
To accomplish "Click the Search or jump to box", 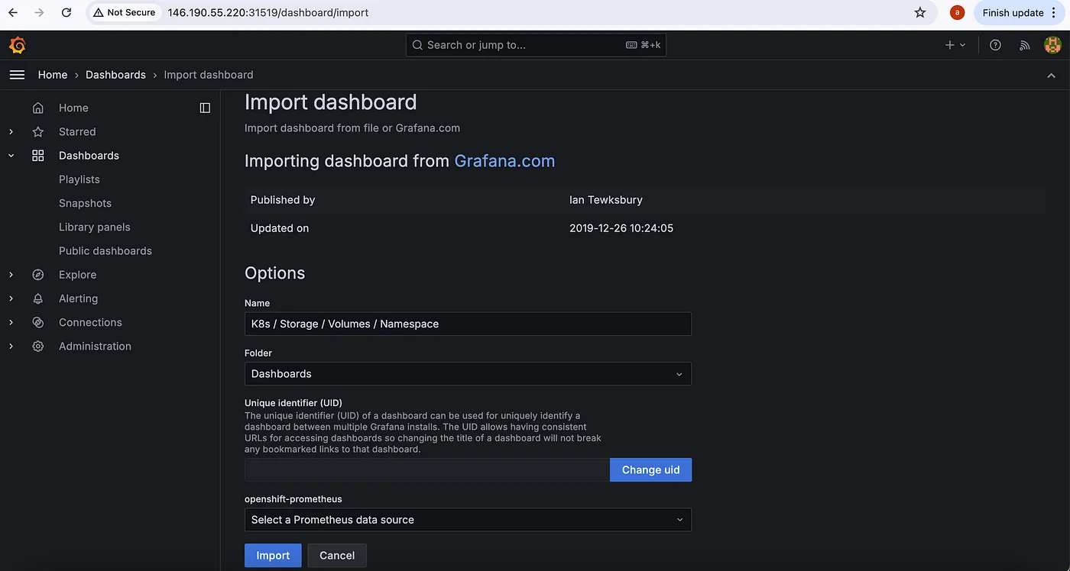I will click(x=536, y=45).
